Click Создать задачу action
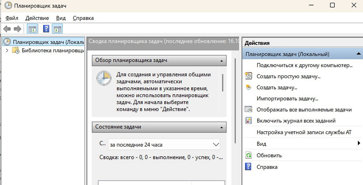Image resolution: width=363 pixels, height=185 pixels. pos(277,87)
